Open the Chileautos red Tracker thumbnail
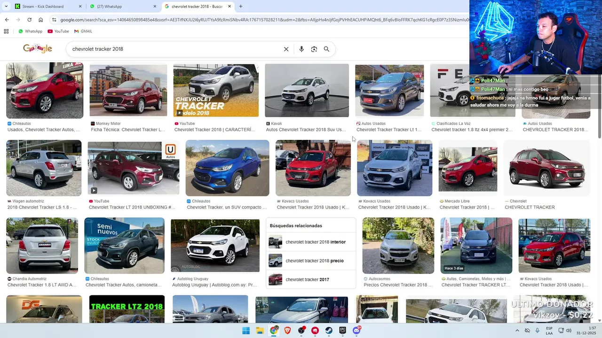The image size is (602, 338). pos(45,91)
